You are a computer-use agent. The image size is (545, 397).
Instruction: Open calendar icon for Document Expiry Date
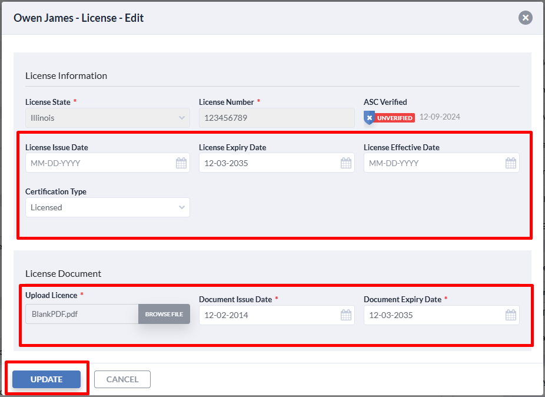click(511, 315)
